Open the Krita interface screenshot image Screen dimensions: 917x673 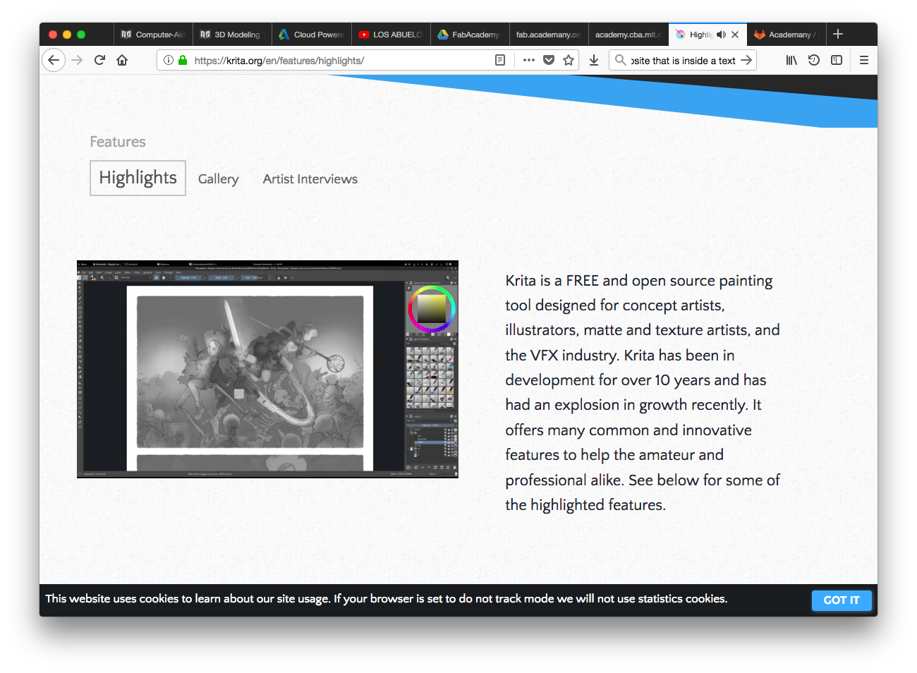point(267,369)
